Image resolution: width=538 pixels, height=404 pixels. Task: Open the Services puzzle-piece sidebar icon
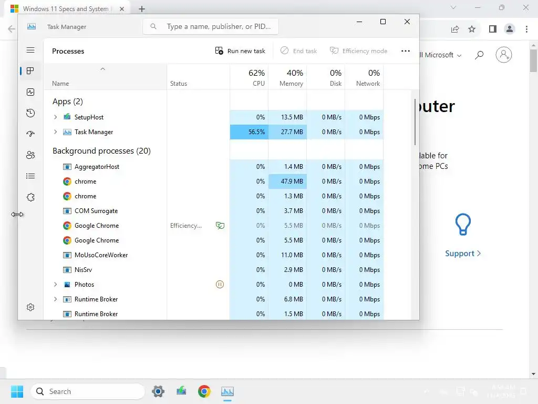coord(30,197)
